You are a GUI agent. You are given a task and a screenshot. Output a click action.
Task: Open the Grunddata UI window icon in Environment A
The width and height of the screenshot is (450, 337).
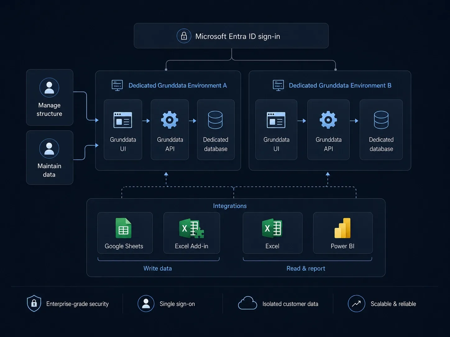pyautogui.click(x=123, y=120)
